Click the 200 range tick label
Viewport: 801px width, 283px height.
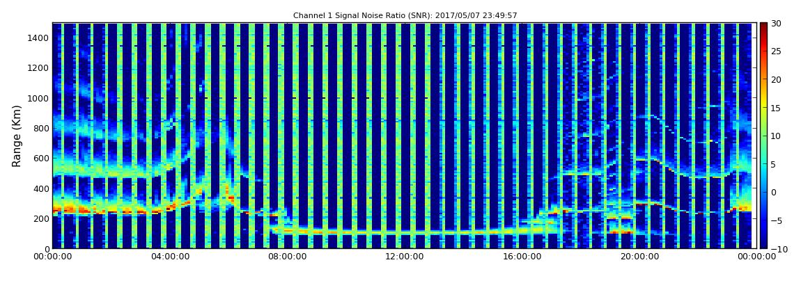pyautogui.click(x=41, y=219)
